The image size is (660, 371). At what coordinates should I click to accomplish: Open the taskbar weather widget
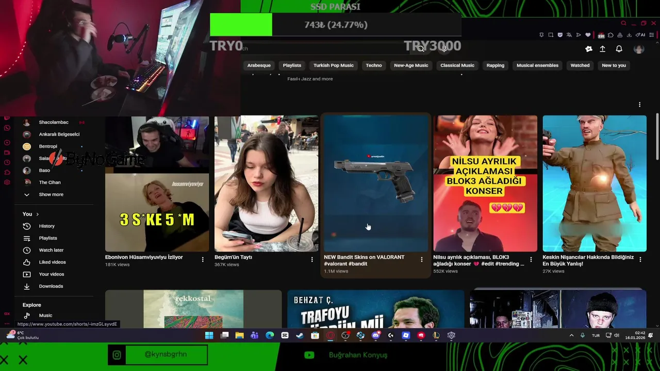tap(23, 335)
